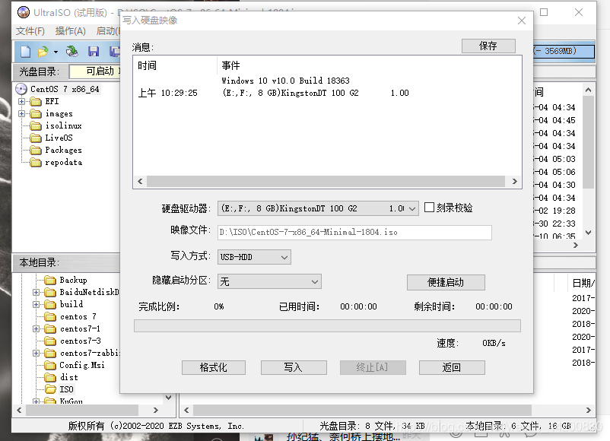Enable the 刻录校验 checkbox

(x=429, y=208)
